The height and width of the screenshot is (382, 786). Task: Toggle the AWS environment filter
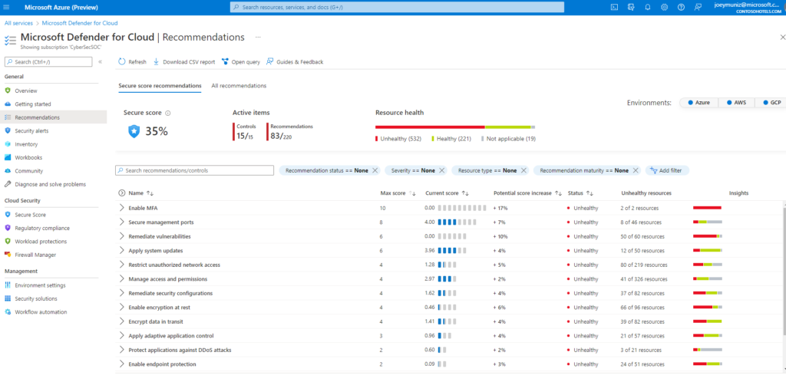click(x=736, y=102)
